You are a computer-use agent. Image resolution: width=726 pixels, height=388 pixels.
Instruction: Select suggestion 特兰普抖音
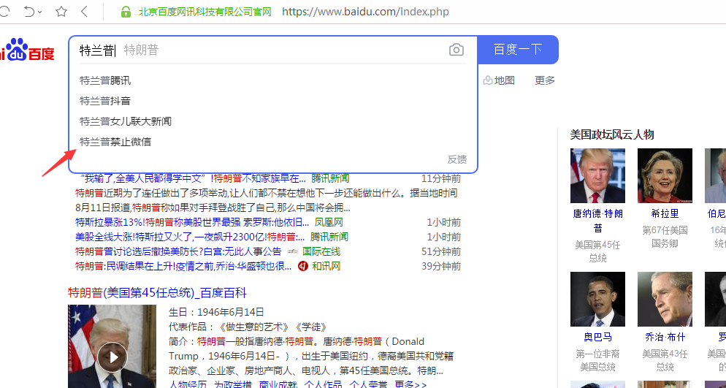point(273,101)
